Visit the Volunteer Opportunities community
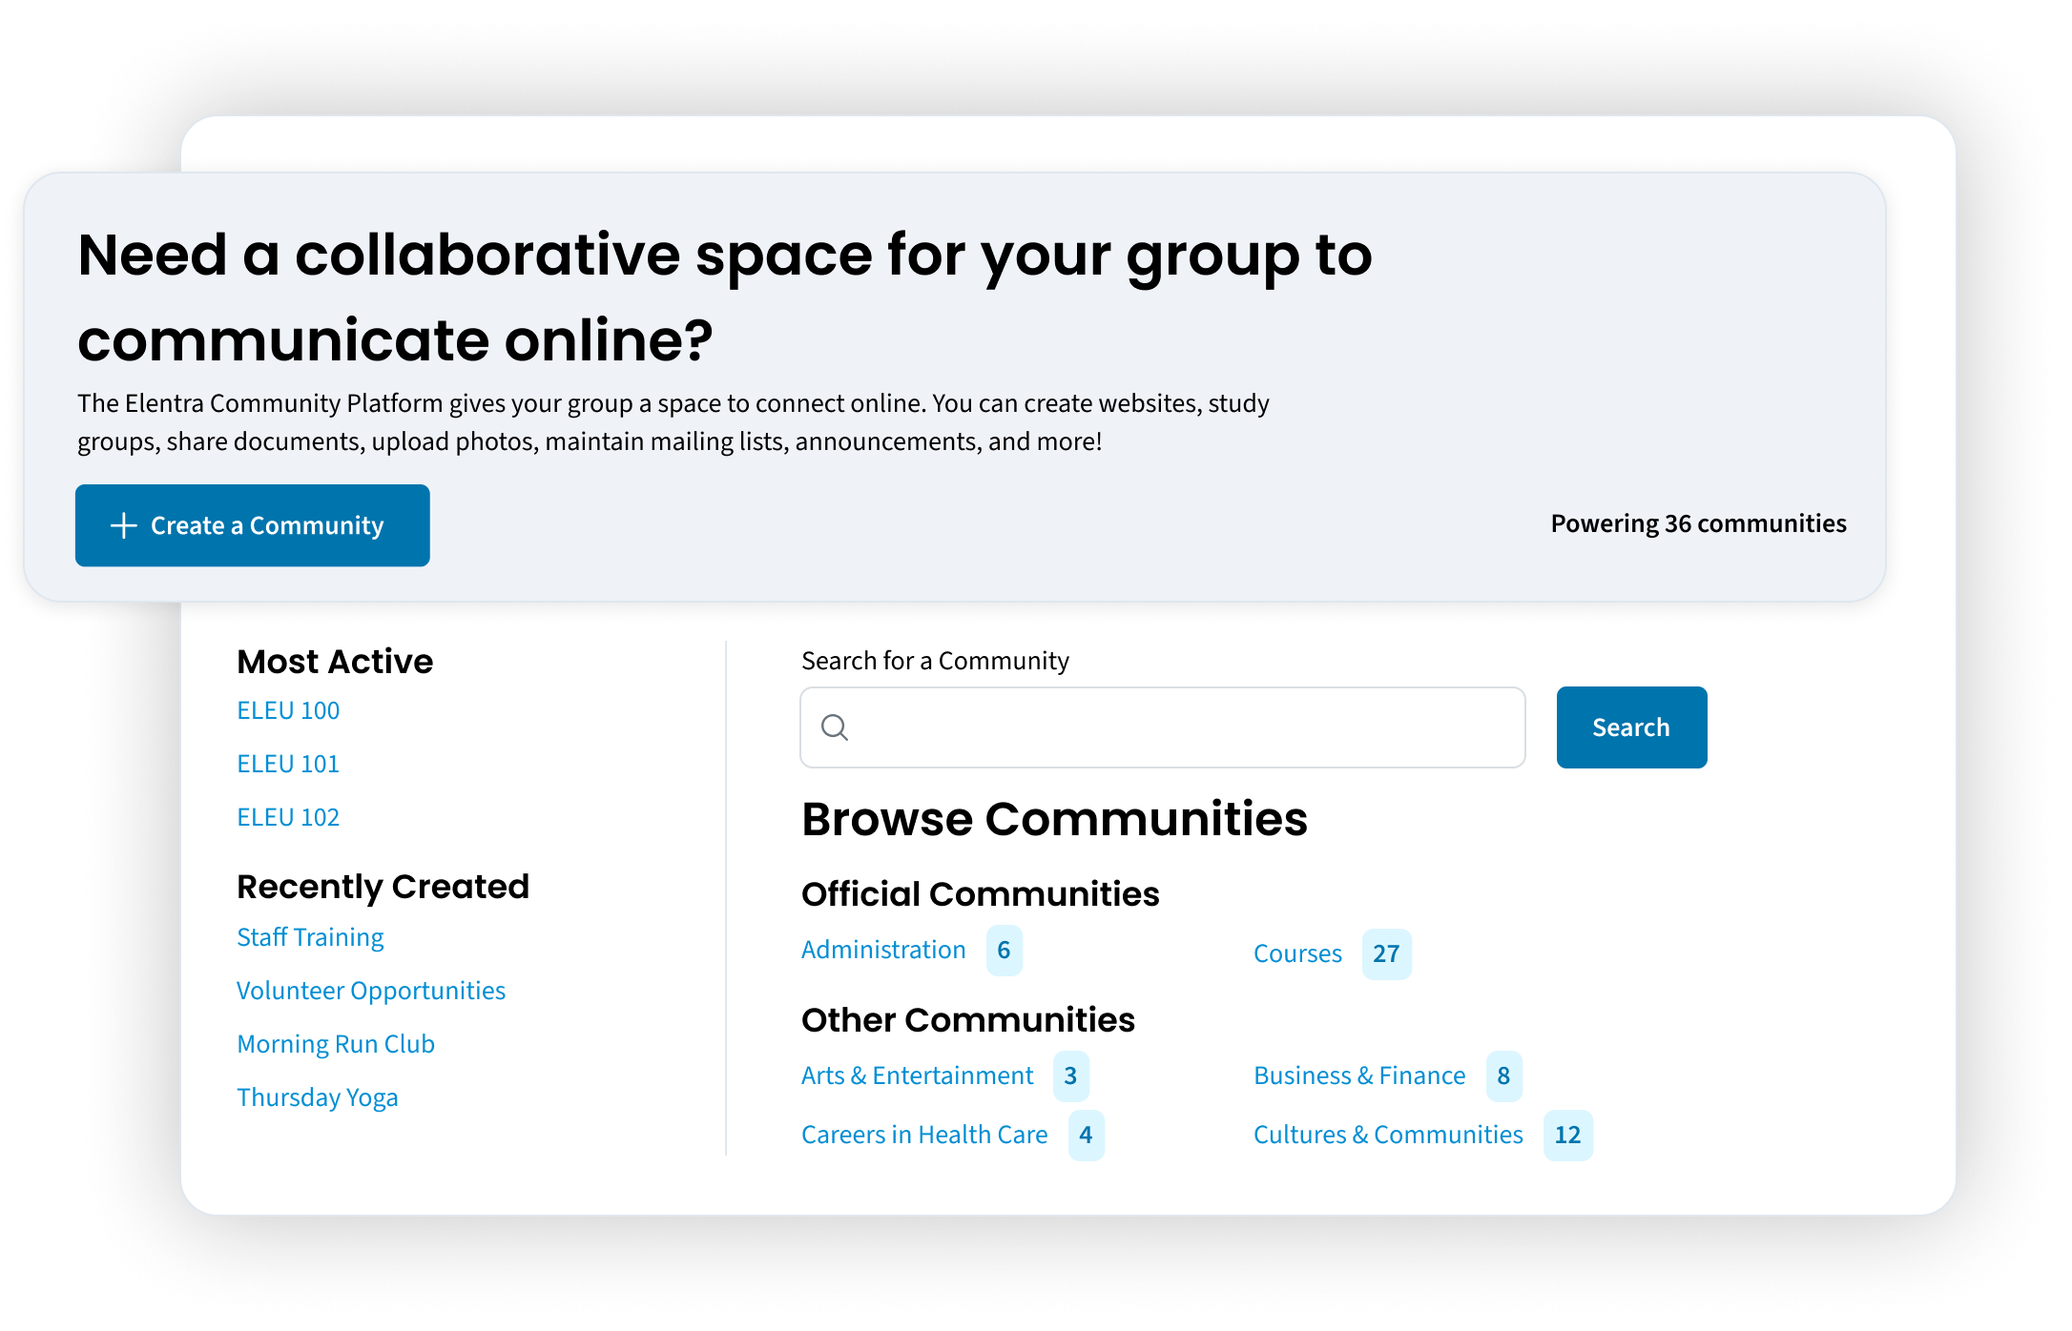Viewport: 2072px width, 1331px height. click(x=371, y=991)
